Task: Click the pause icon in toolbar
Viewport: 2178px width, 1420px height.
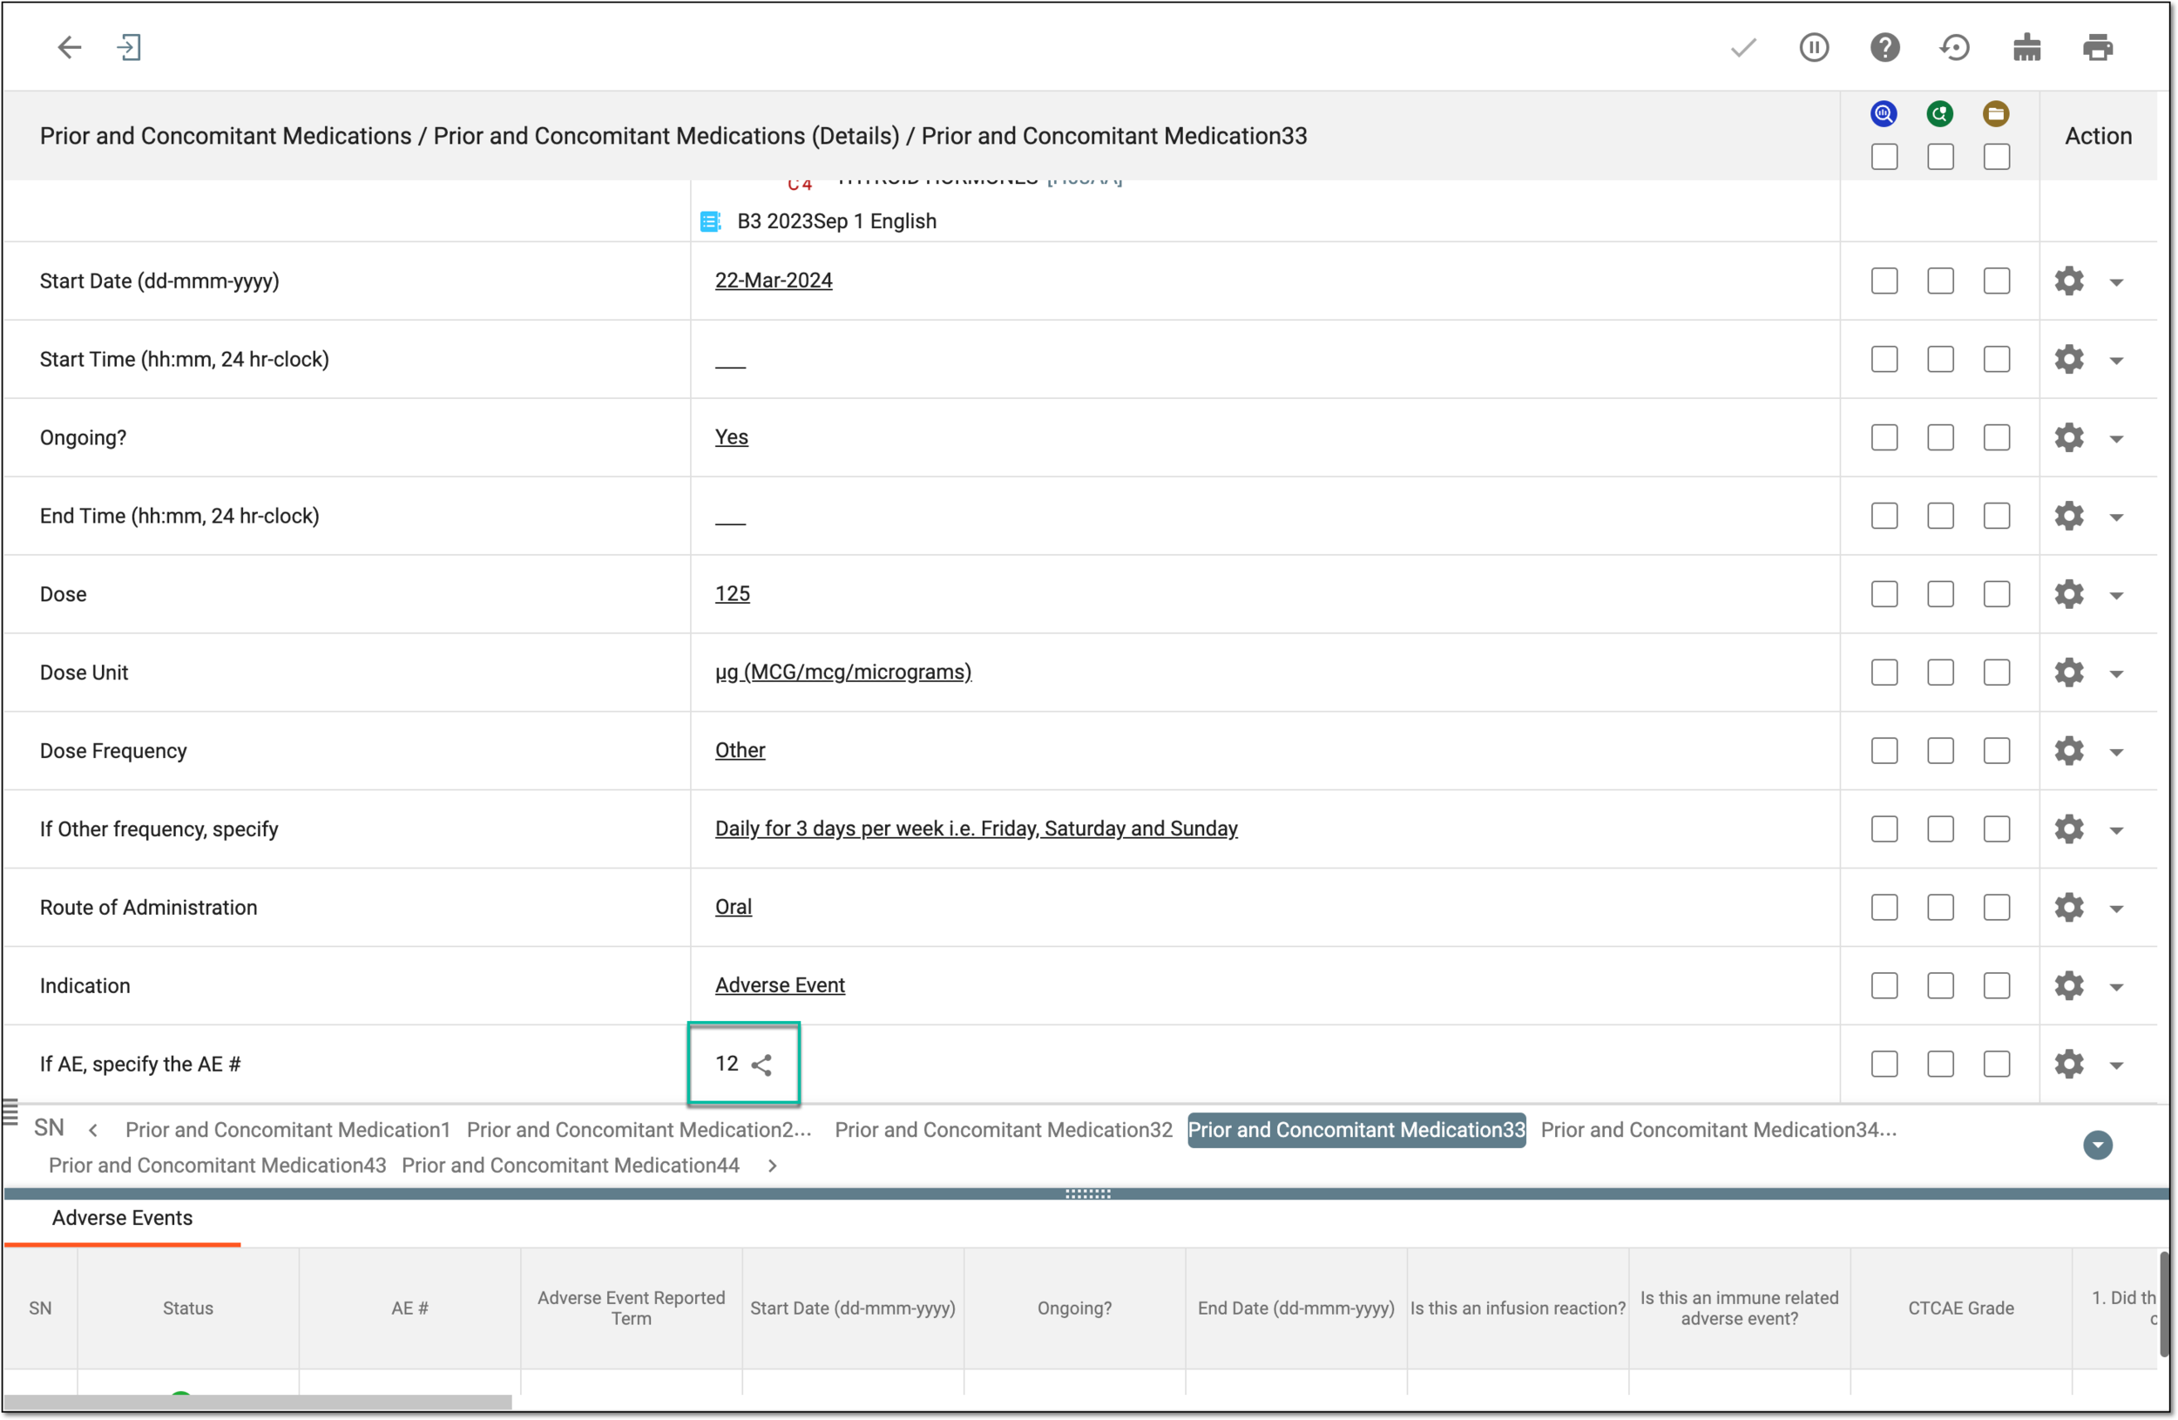Action: [1814, 47]
